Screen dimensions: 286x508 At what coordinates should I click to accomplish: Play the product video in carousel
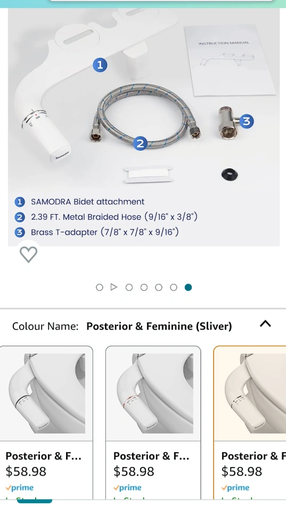(113, 287)
